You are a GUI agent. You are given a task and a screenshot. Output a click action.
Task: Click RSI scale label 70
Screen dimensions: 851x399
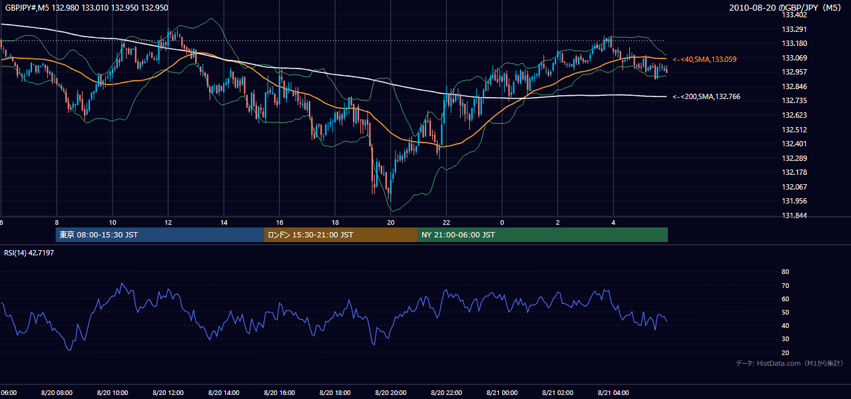coord(785,285)
